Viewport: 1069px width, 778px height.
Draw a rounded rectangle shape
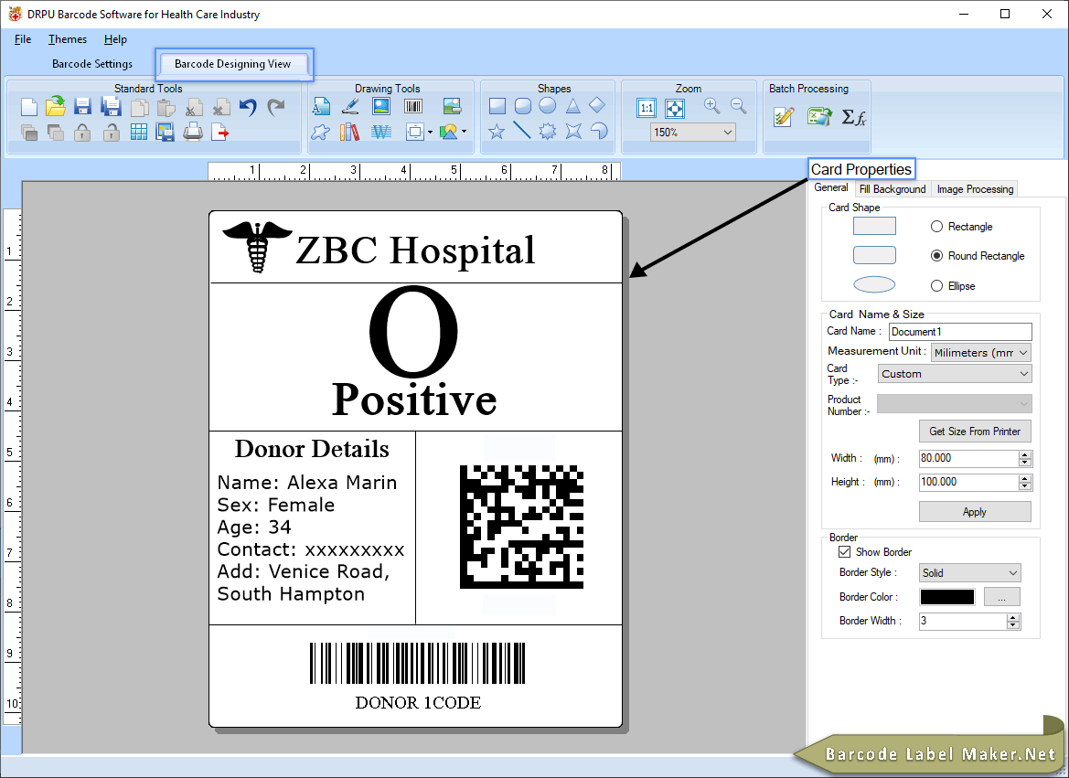pos(523,106)
